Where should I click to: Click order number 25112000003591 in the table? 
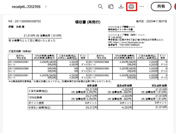tap(19, 75)
